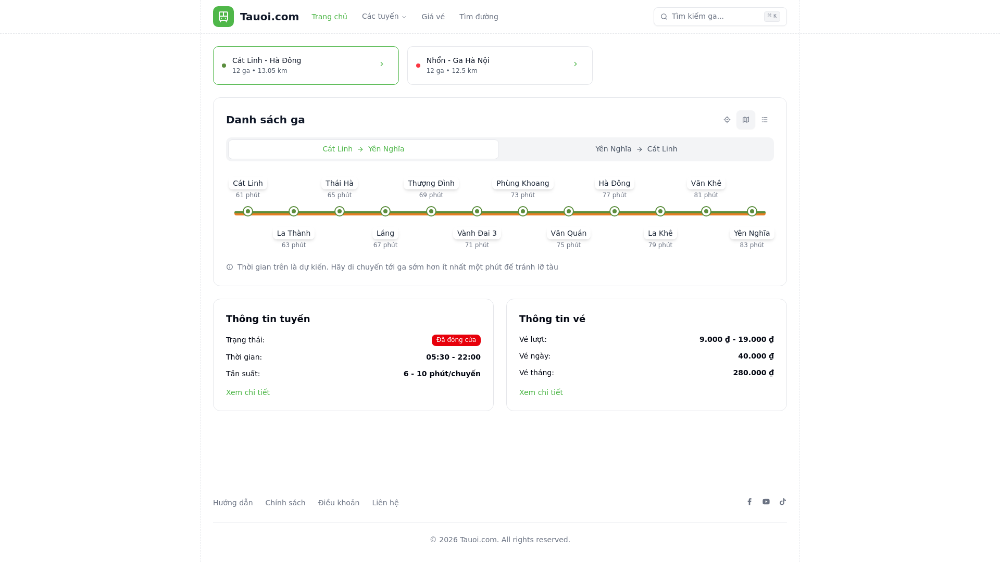Screen dimensions: 1000x562
Task: Open the YouTube social icon
Action: [x=766, y=502]
